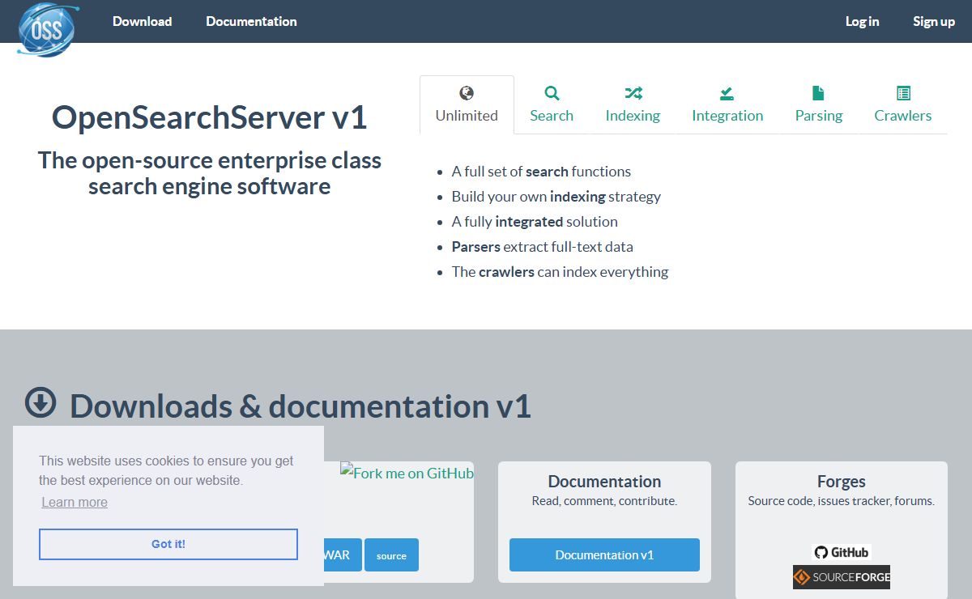Screen dimensions: 972x599
Task: Switch to the Indexing tab
Action: pos(633,105)
